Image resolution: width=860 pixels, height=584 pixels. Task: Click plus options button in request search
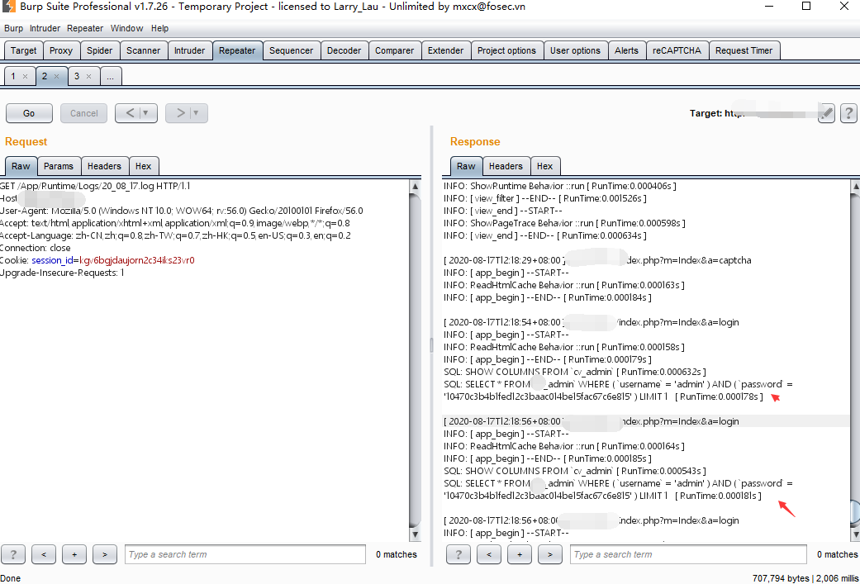tap(74, 554)
